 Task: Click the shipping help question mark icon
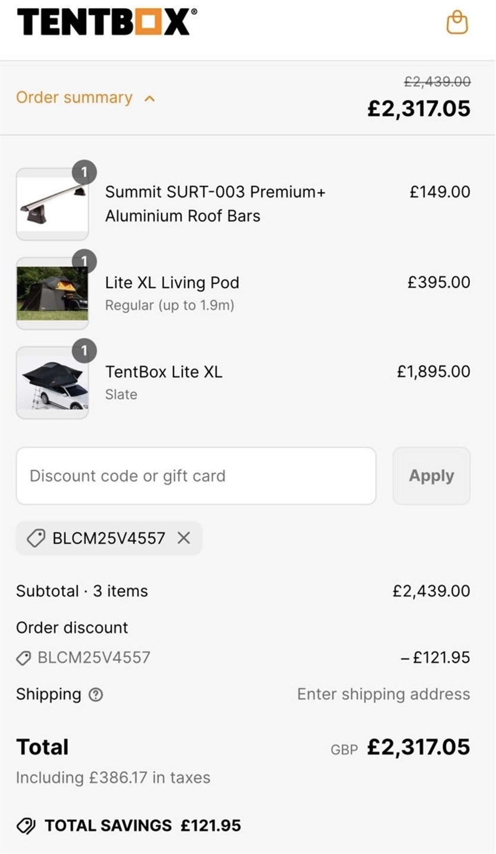(x=95, y=694)
